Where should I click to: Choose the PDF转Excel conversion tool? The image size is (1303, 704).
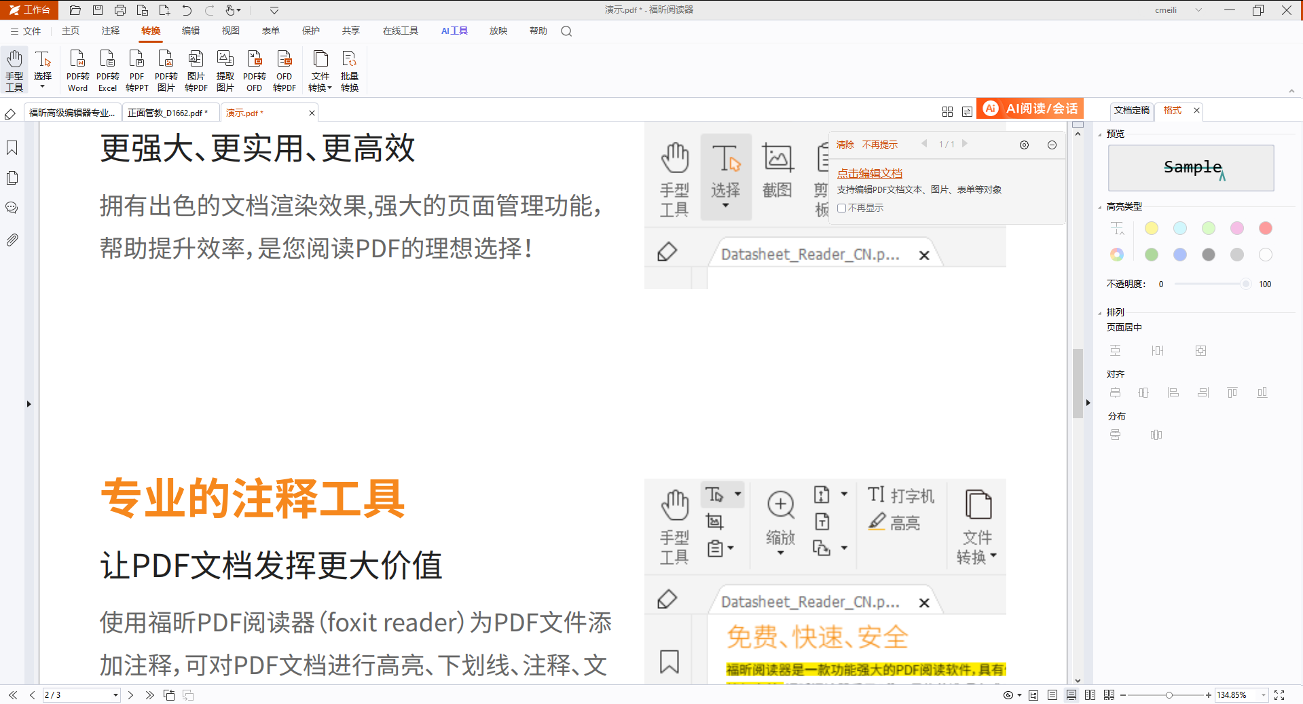click(107, 71)
